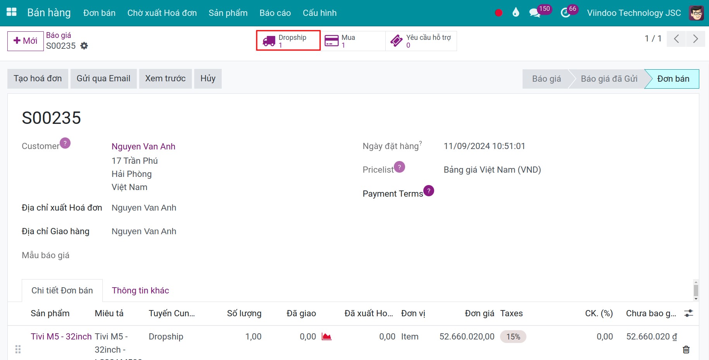Open Cấu hình menu
The height and width of the screenshot is (360, 709).
pyautogui.click(x=320, y=13)
